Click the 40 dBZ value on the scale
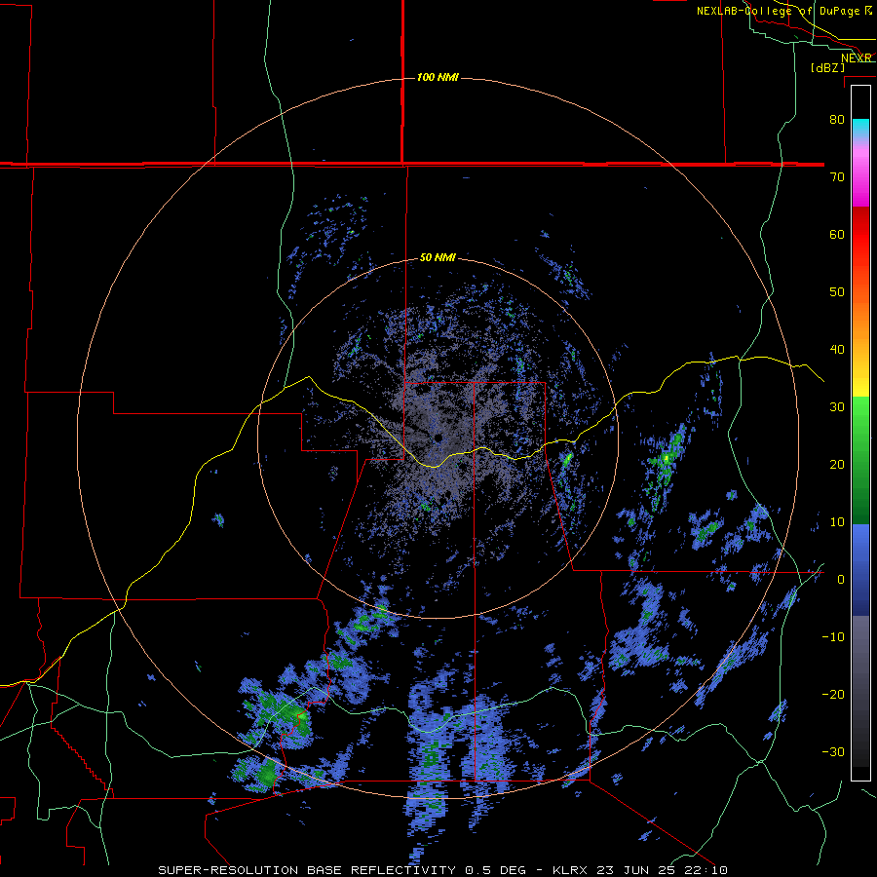The image size is (877, 877). (x=837, y=350)
